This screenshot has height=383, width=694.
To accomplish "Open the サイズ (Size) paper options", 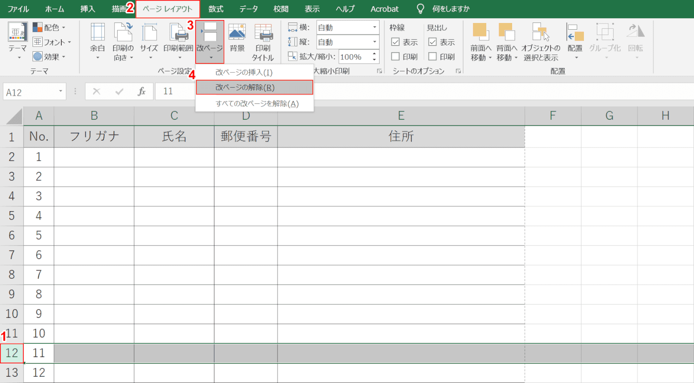I will point(149,41).
